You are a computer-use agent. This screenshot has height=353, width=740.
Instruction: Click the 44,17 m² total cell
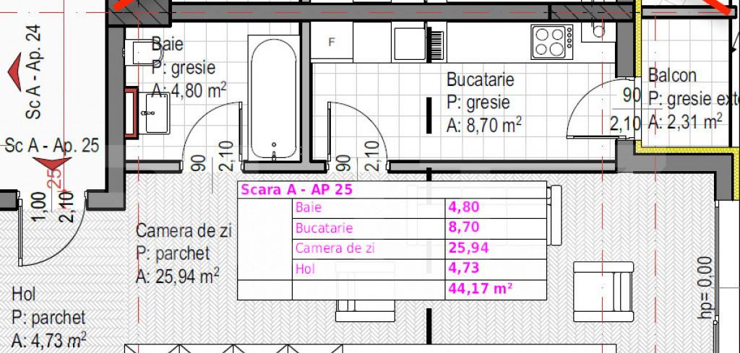[481, 289]
